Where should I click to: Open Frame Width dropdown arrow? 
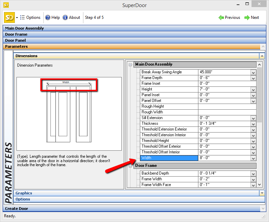254,180
